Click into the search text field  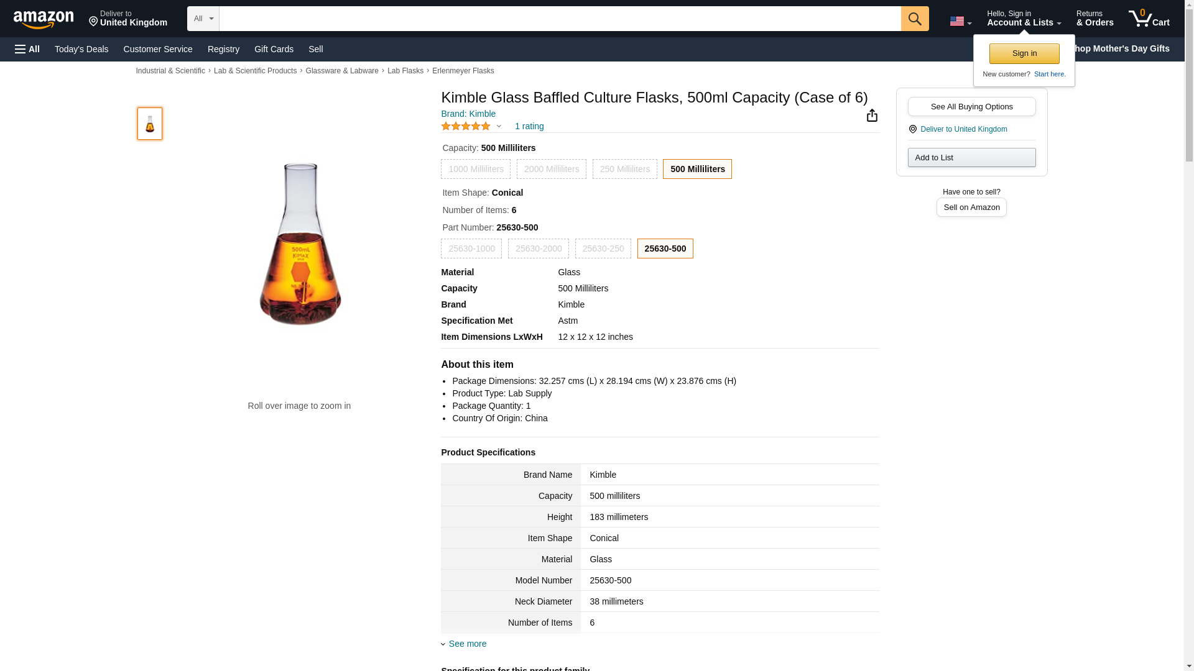pos(560,19)
